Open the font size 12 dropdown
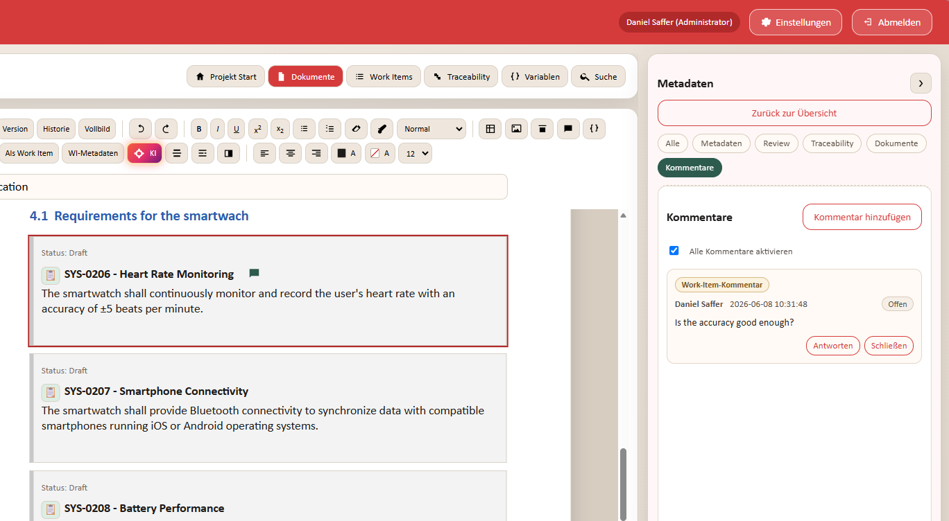The height and width of the screenshot is (521, 949). pyautogui.click(x=415, y=153)
